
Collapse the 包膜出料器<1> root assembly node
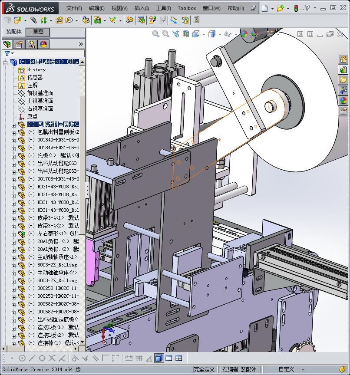click(x=5, y=63)
